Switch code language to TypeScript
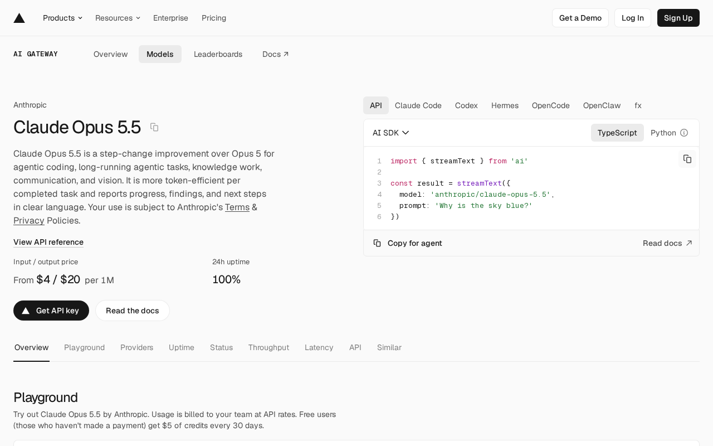713x446 pixels. tap(617, 133)
